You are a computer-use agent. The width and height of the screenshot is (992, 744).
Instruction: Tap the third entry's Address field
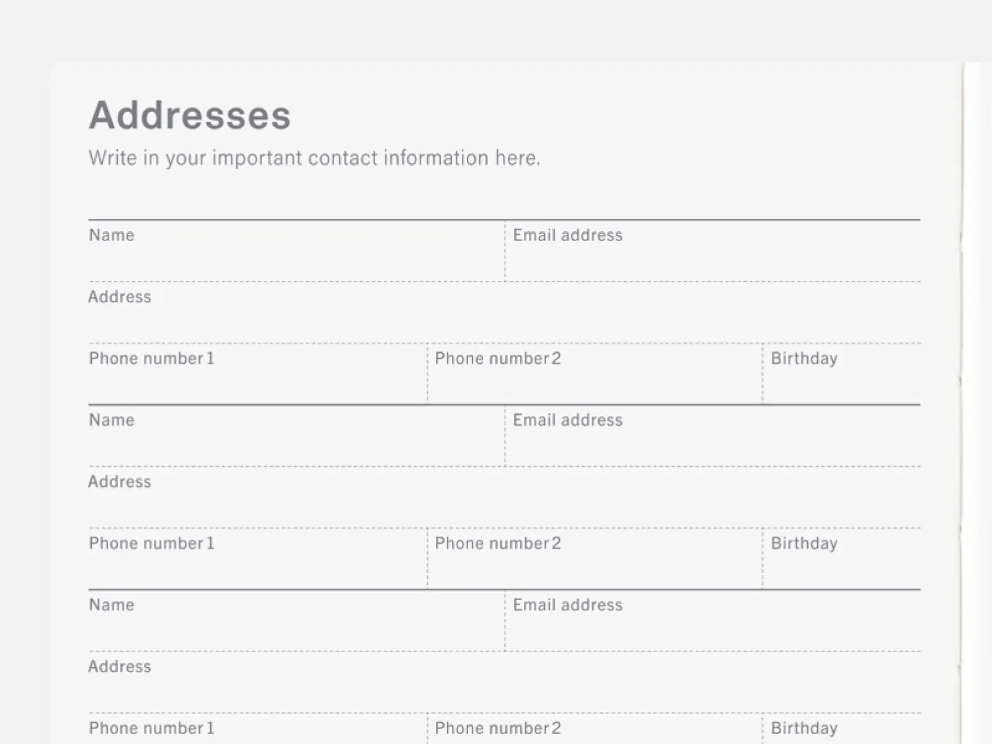point(505,682)
